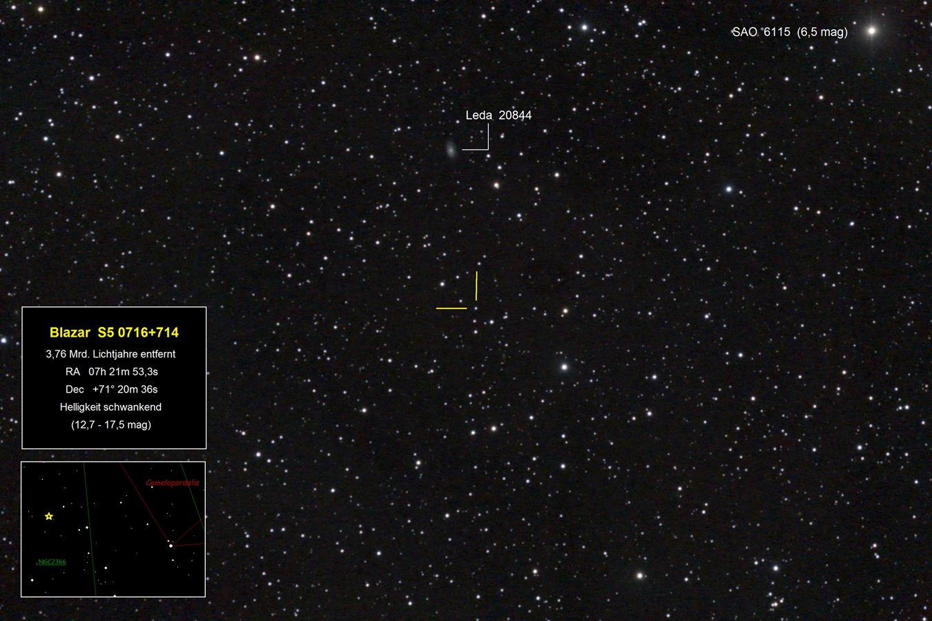This screenshot has width=932, height=621.
Task: Click the '3,76 Mrd. Lichtjahre entfernt' line
Action: pos(110,354)
